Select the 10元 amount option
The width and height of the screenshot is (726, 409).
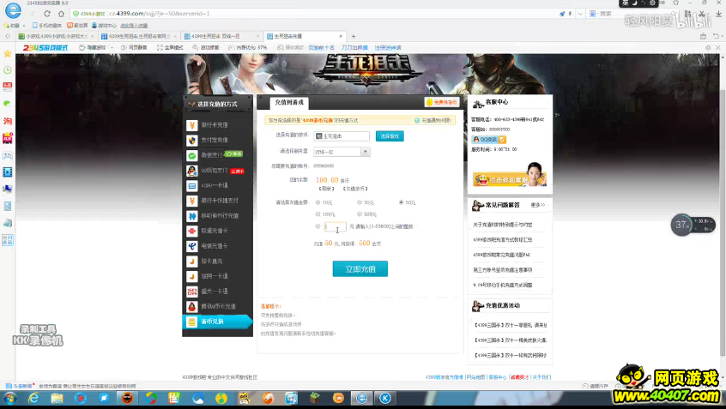[318, 202]
